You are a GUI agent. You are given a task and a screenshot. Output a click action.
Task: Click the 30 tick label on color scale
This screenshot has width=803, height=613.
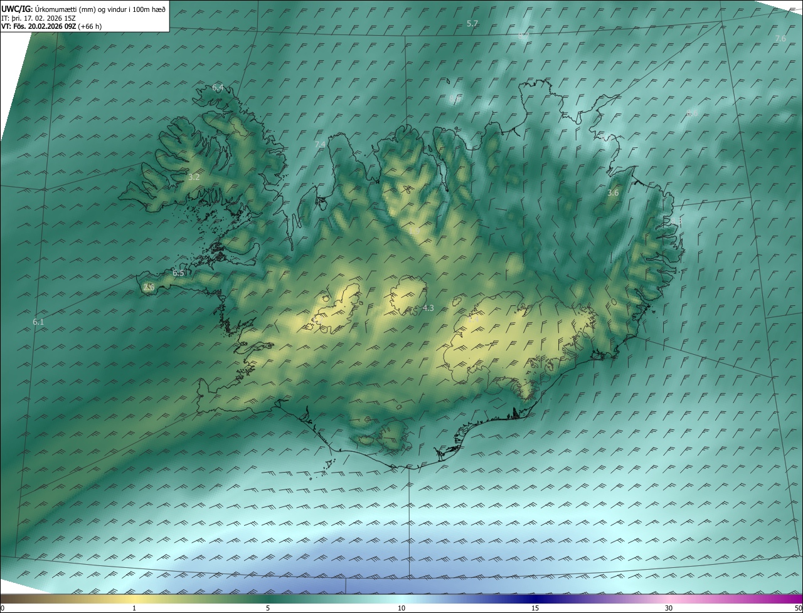pyautogui.click(x=669, y=608)
